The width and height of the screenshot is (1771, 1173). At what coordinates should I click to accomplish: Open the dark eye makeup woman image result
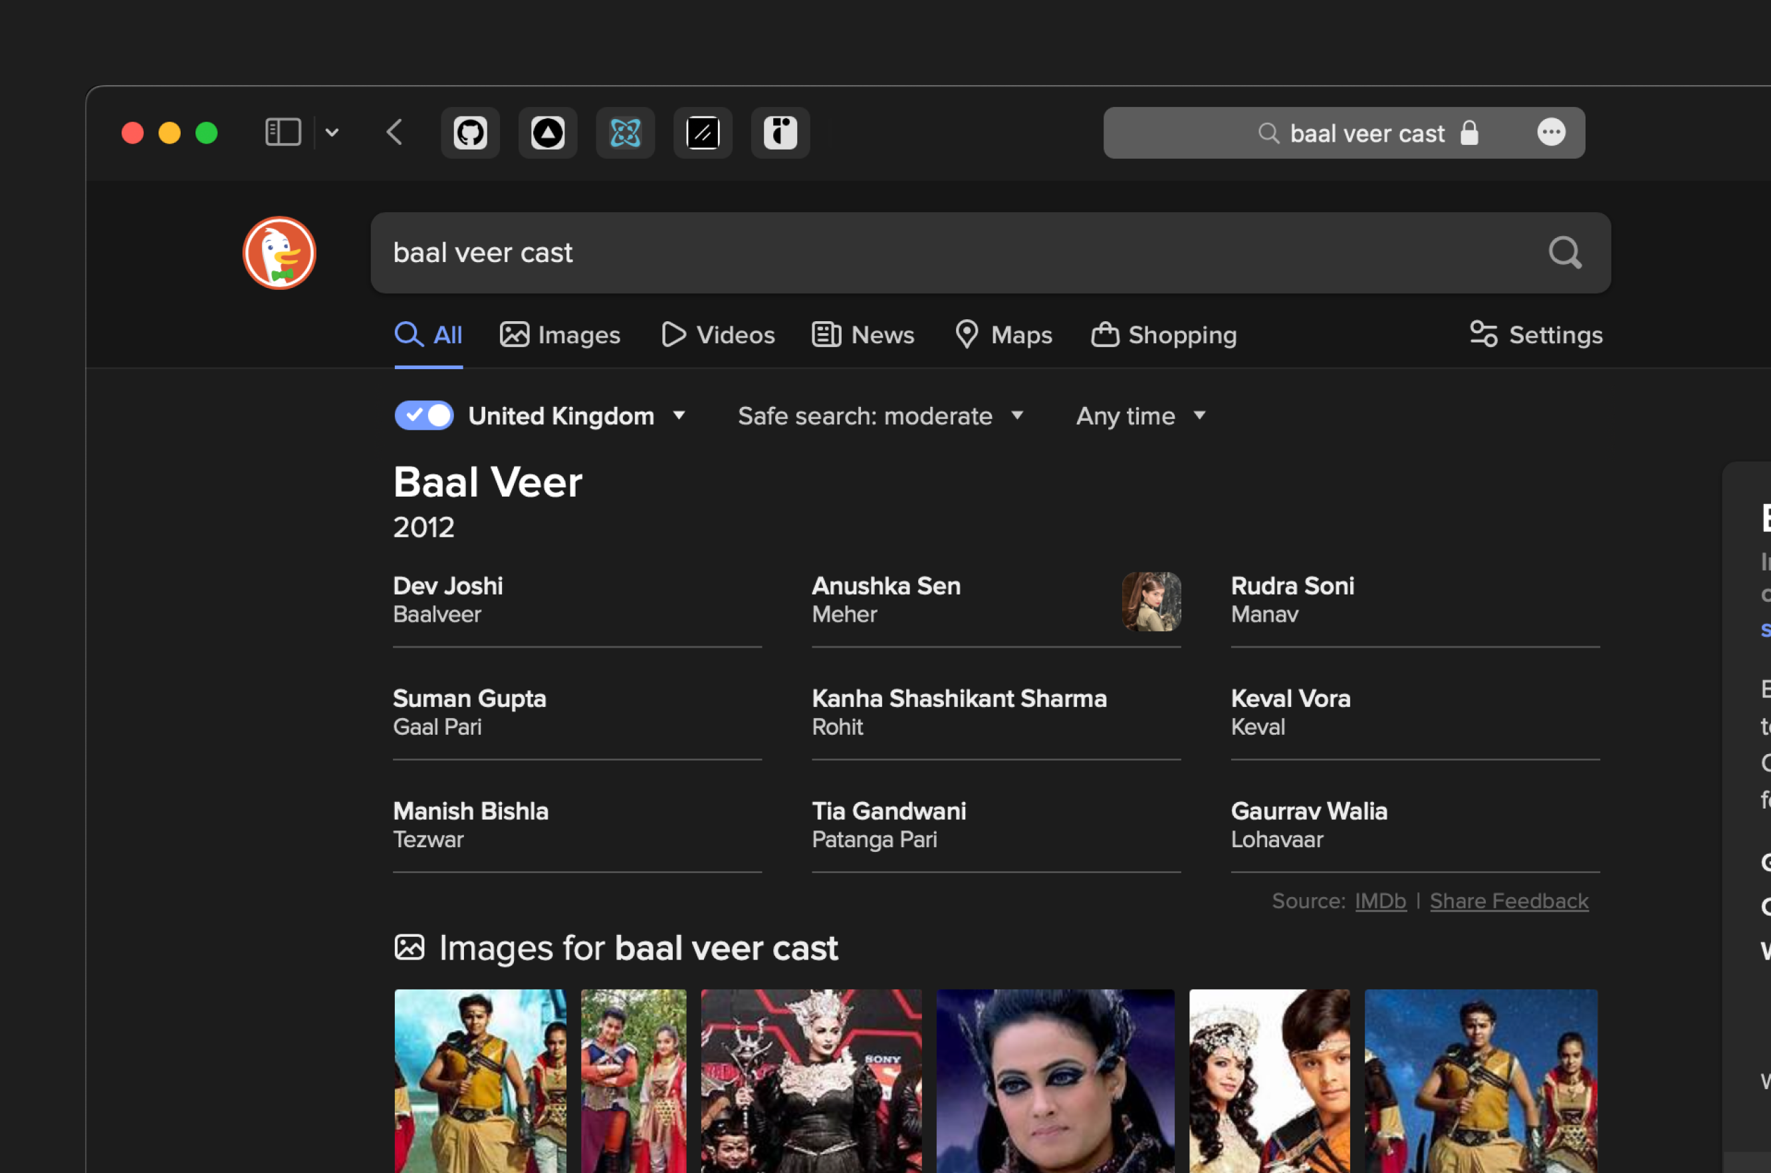click(x=1055, y=1081)
